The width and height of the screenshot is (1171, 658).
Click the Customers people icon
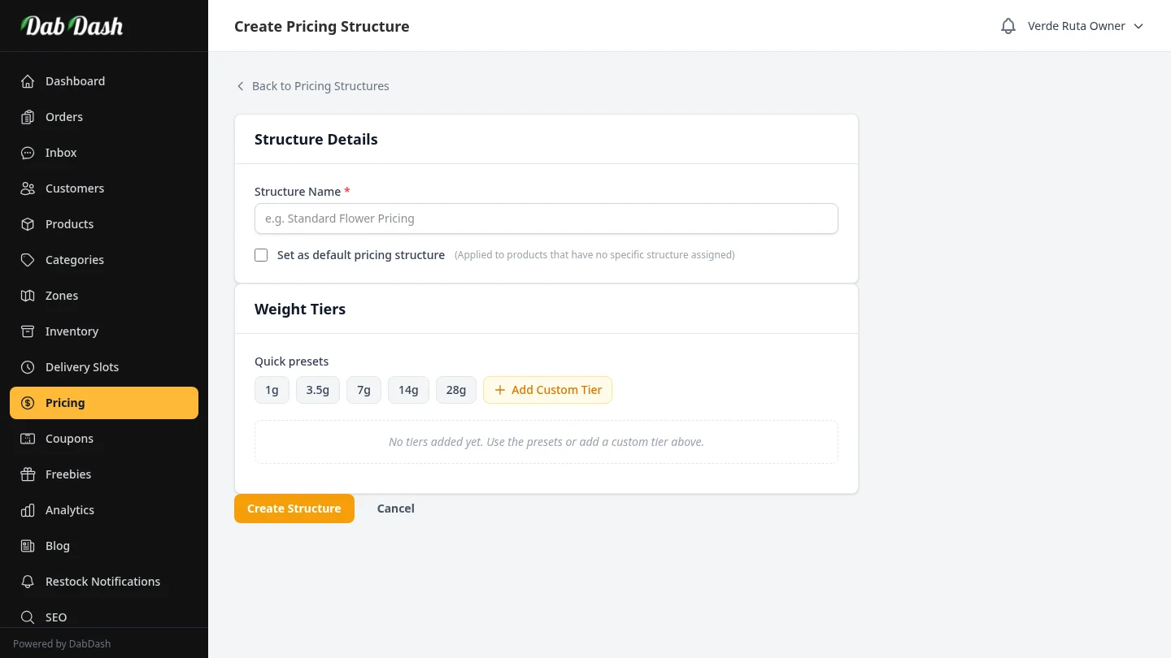click(x=28, y=188)
